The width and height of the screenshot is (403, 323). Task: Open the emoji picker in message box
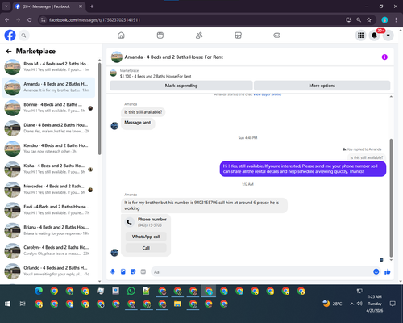[x=376, y=271]
